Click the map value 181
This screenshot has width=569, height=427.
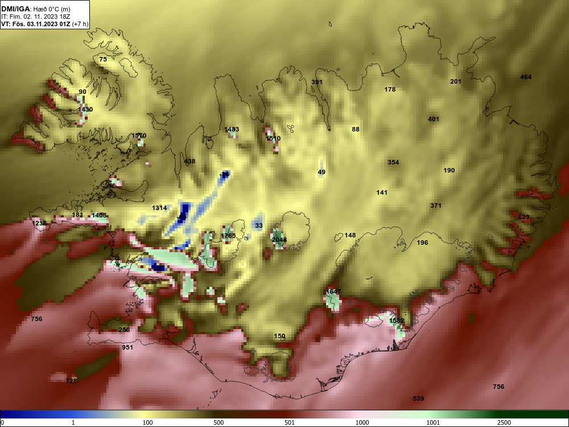coord(77,215)
